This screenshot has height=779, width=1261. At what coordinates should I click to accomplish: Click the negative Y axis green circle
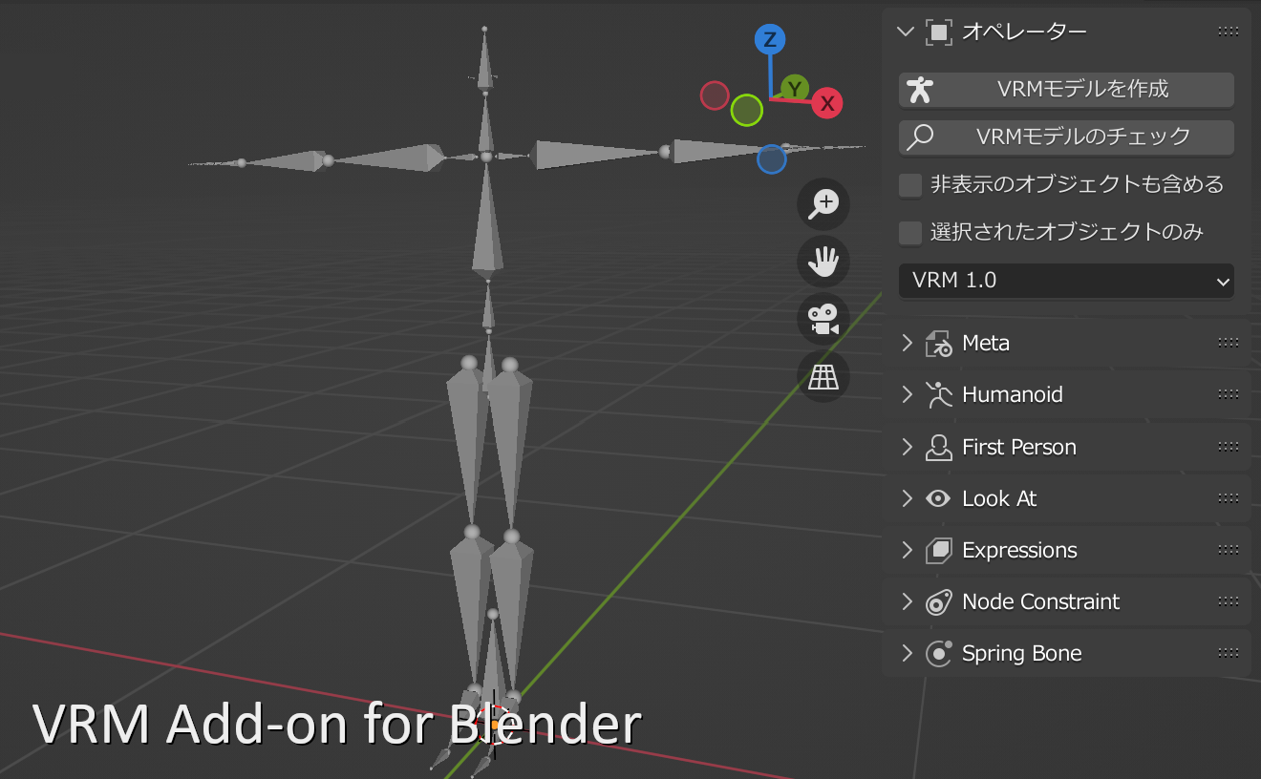[747, 110]
